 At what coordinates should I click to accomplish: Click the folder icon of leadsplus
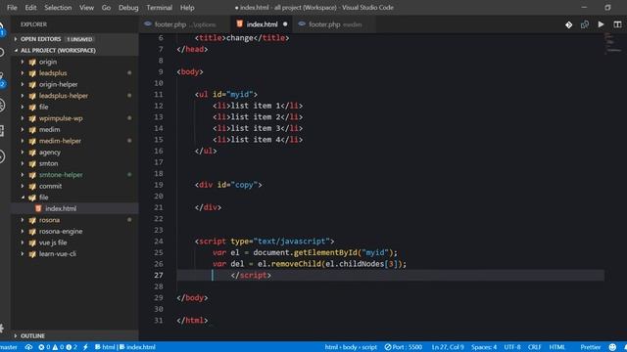click(32, 73)
